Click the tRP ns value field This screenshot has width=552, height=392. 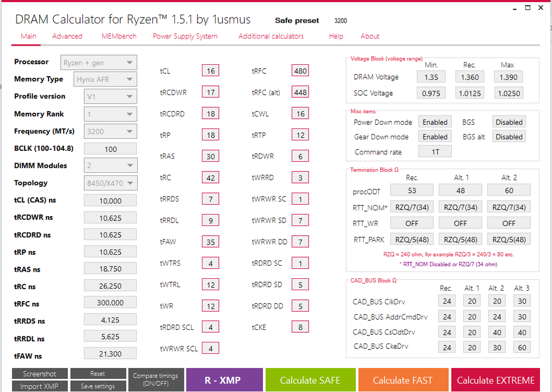click(110, 252)
